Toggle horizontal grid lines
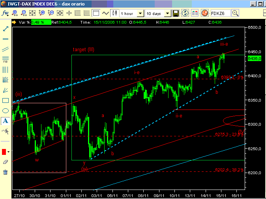Image resolution: width=266 pixels, height=199 pixels. (78, 13)
